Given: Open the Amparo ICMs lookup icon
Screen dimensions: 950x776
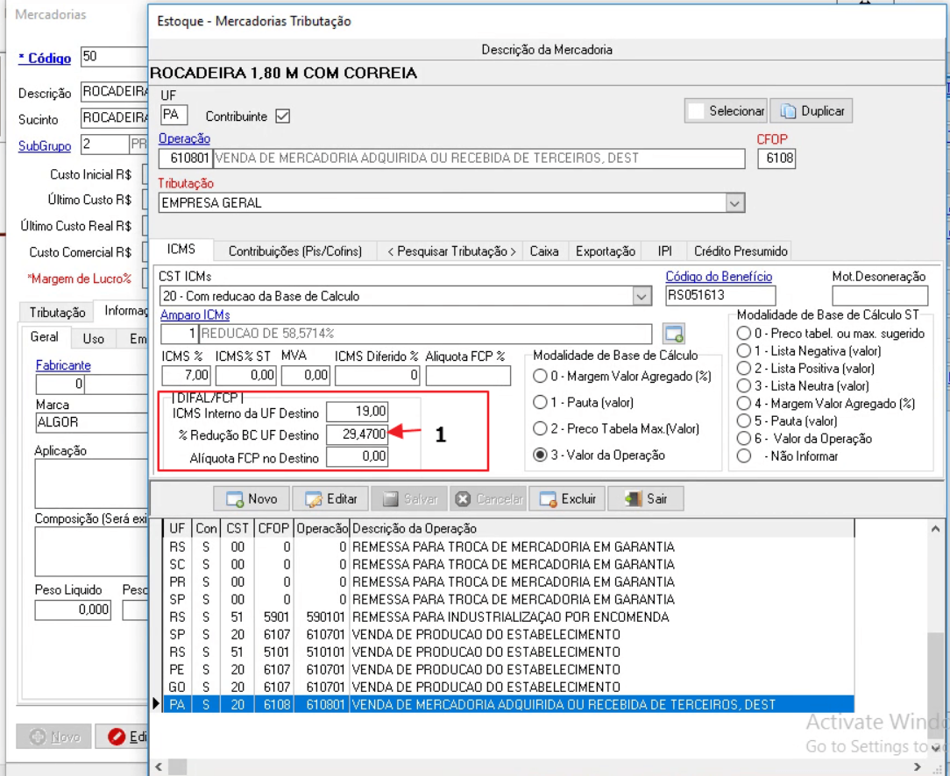Looking at the screenshot, I should 674,334.
